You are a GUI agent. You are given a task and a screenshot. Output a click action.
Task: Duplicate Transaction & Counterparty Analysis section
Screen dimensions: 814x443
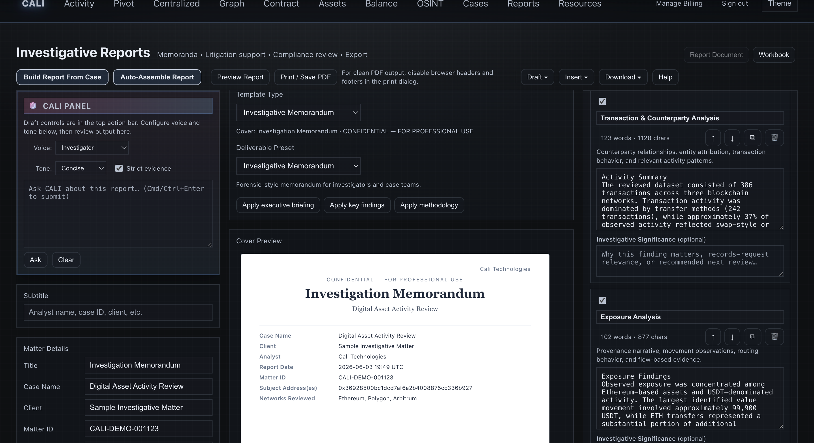[x=752, y=138]
